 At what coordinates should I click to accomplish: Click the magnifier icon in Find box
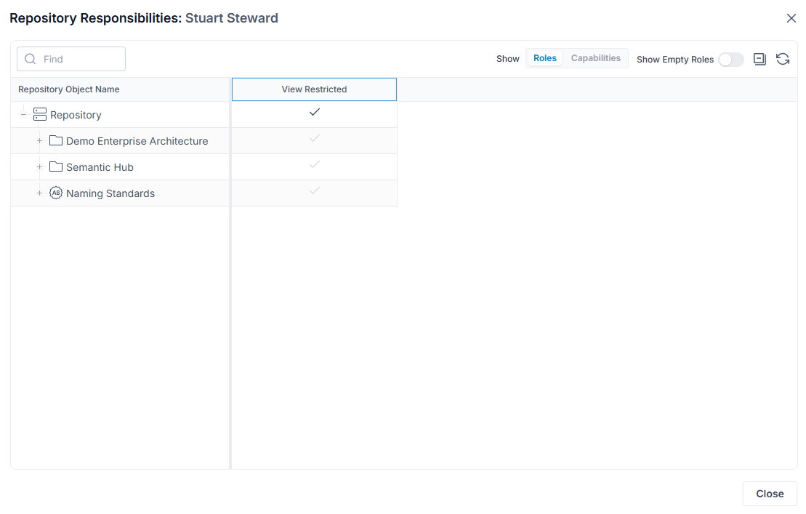(31, 59)
